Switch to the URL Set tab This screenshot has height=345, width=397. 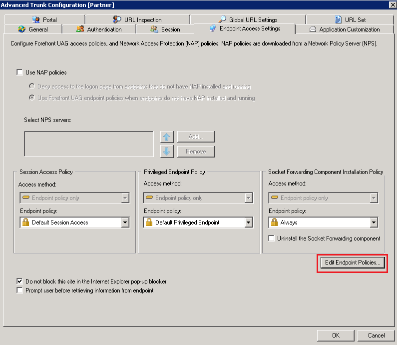(x=350, y=19)
